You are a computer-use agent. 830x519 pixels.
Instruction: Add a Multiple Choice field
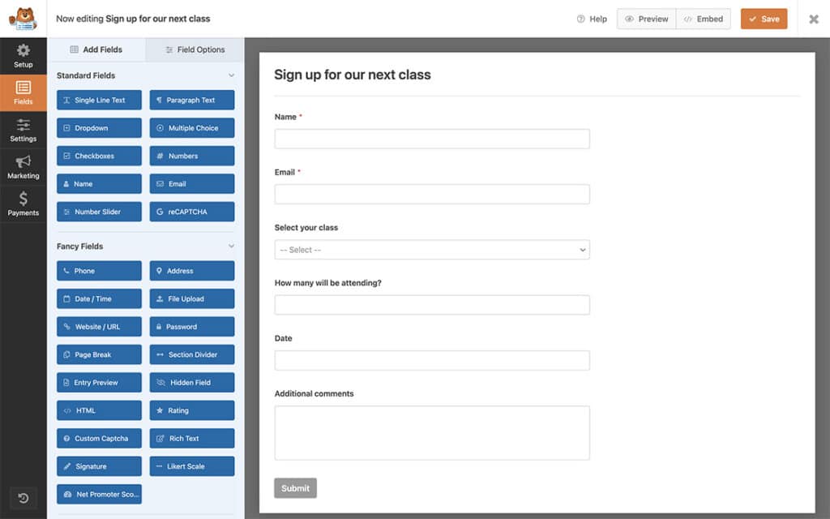191,128
